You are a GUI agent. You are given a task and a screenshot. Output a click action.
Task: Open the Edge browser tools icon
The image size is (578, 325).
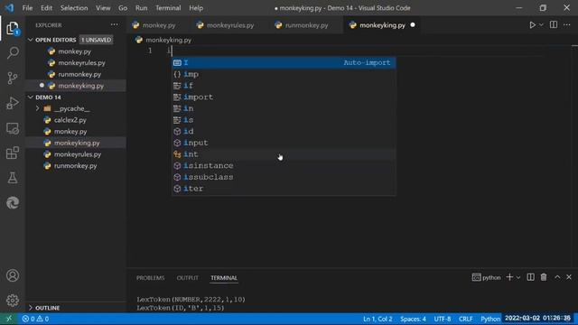pyautogui.click(x=13, y=202)
